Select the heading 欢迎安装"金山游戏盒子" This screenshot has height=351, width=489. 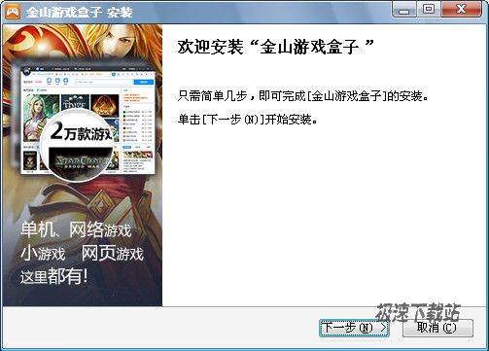point(276,47)
